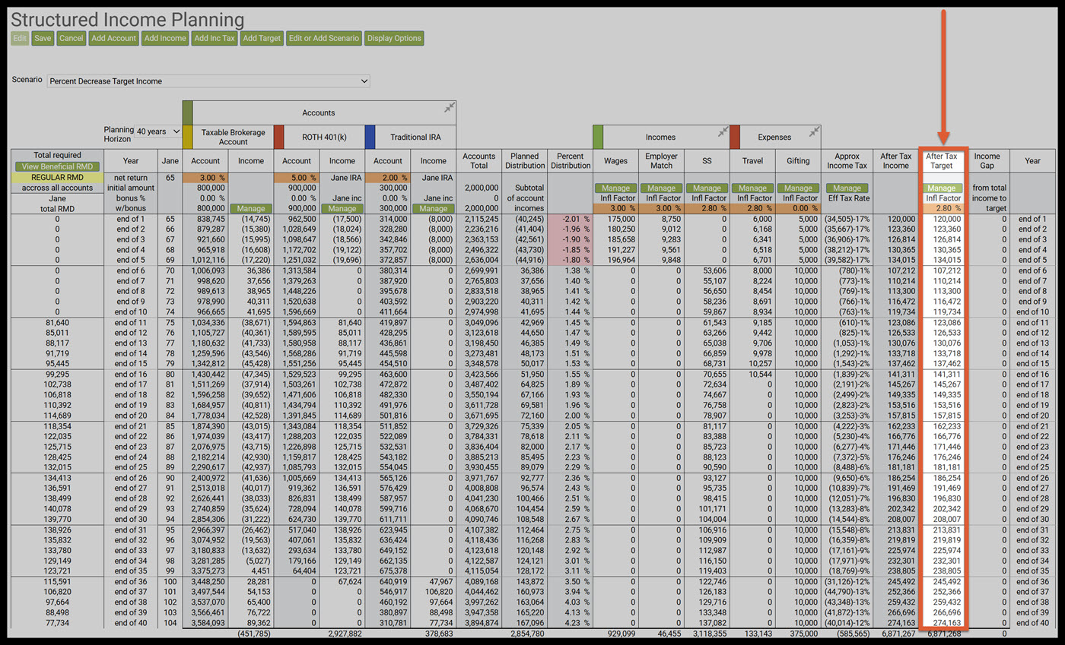Click the Taxable Brokerage 3.00 % return field
Screen dimensions: 1065x645
coord(205,177)
